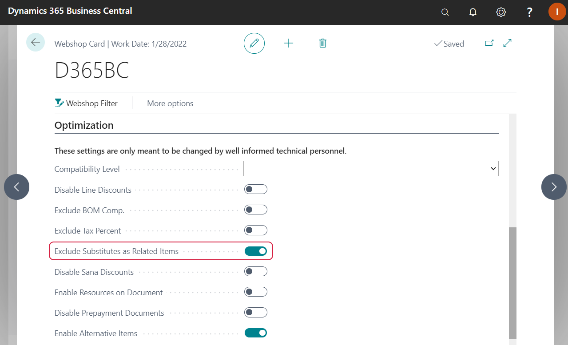Open notifications bell icon

(x=473, y=12)
